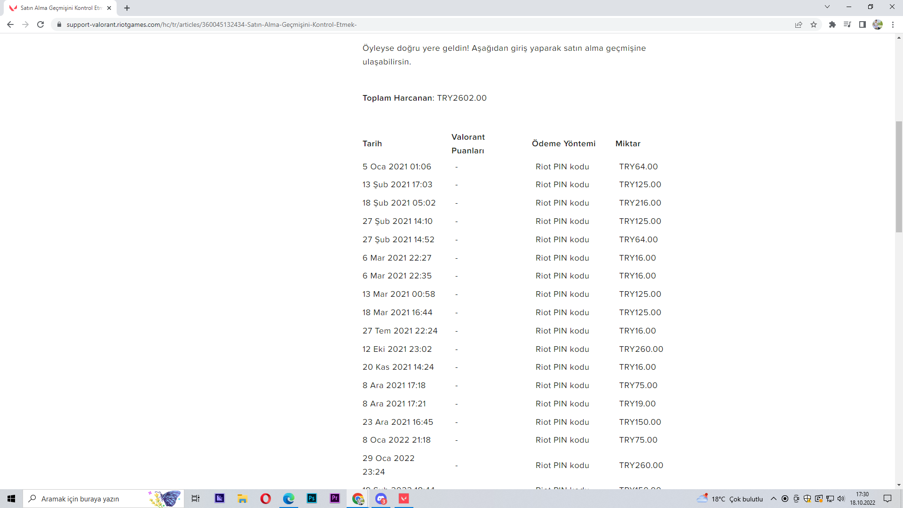
Task: Switch to Chrome on the taskbar
Action: click(x=358, y=499)
